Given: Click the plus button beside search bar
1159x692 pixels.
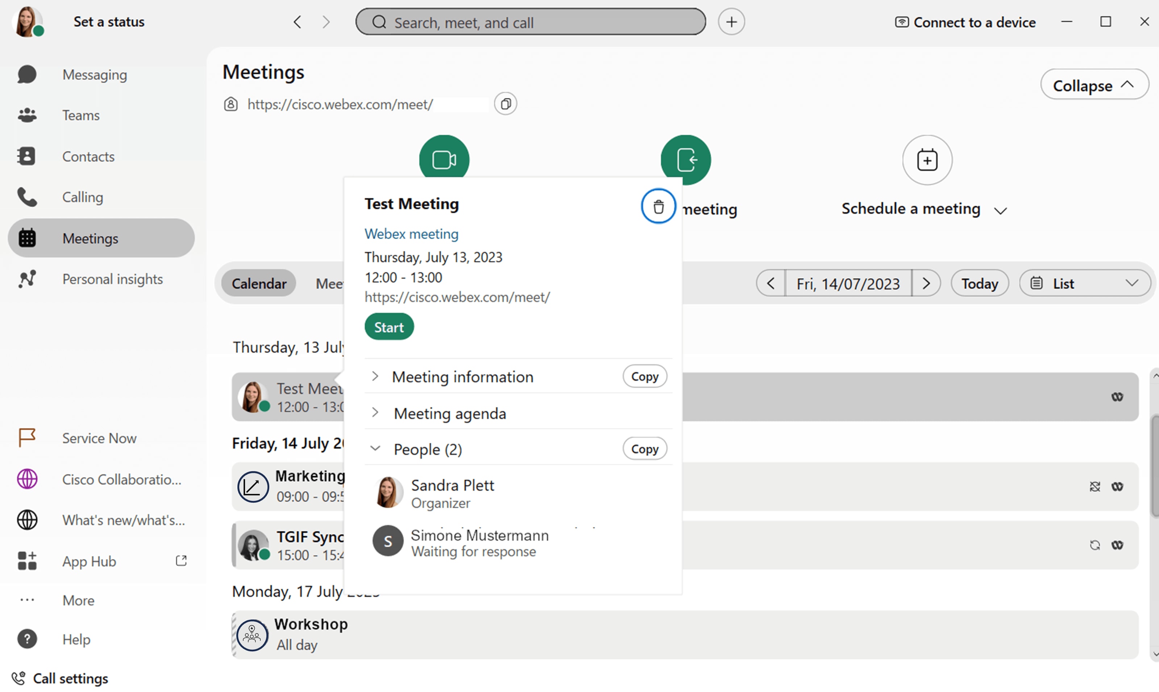Looking at the screenshot, I should point(731,22).
